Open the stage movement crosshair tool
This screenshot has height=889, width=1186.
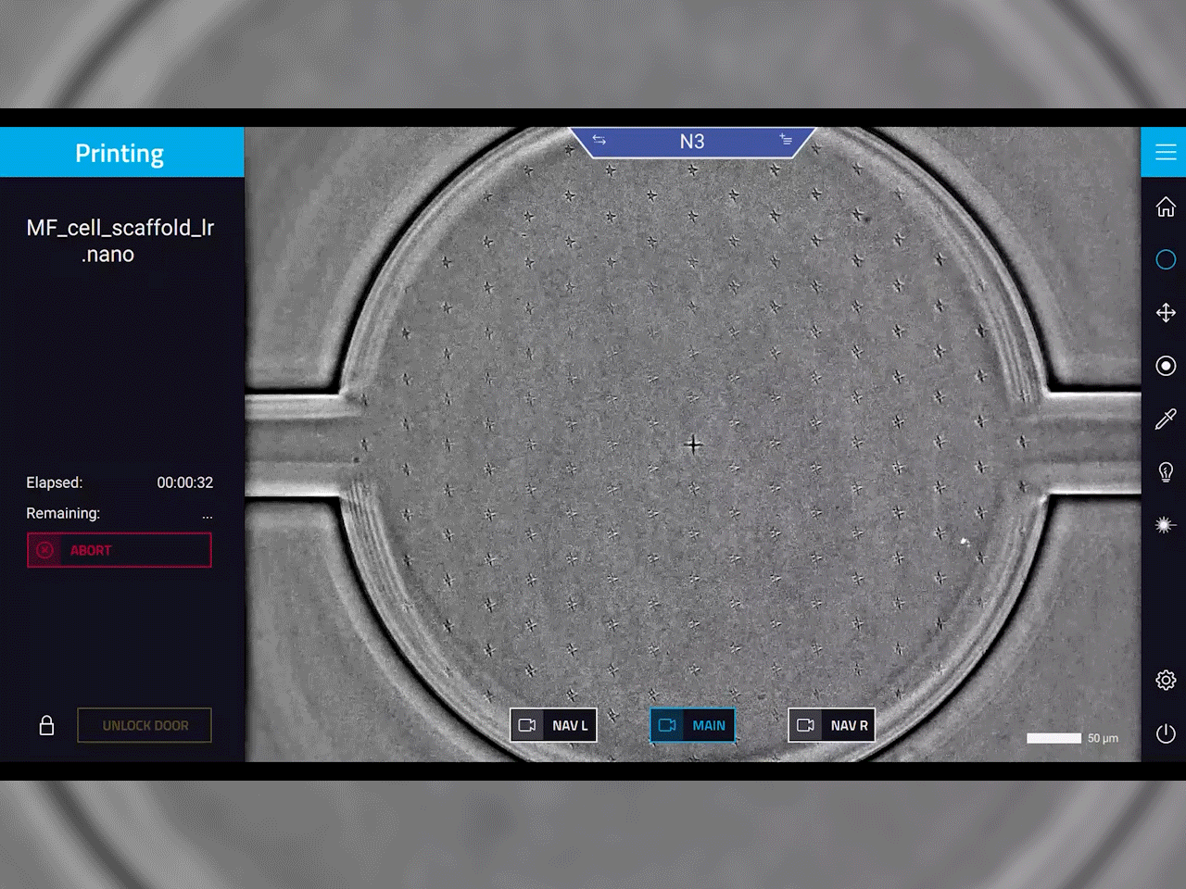(1166, 313)
